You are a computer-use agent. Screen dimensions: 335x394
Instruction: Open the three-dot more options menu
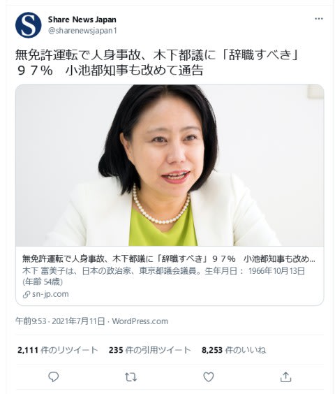[319, 19]
